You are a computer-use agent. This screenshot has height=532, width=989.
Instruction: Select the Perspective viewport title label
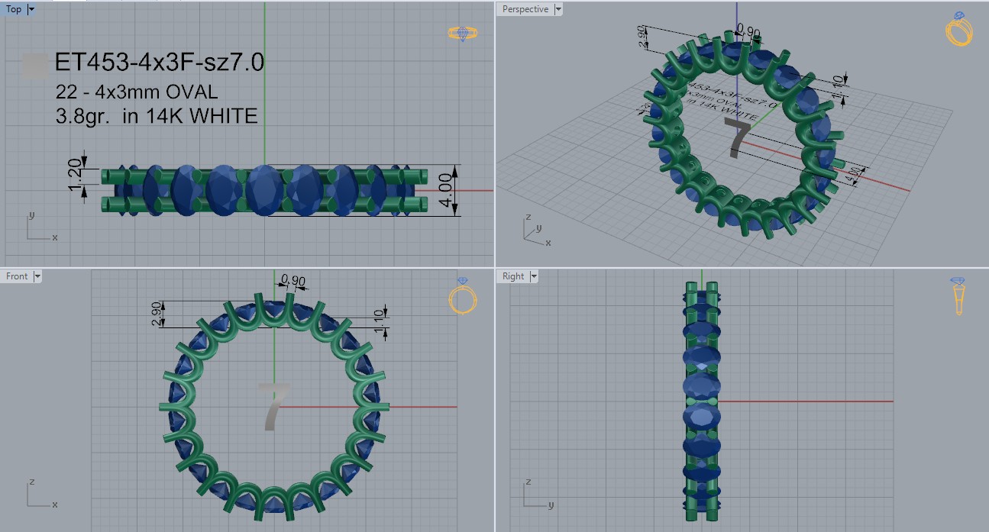[525, 9]
